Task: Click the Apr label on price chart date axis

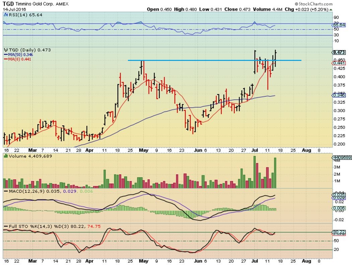Action: (x=89, y=150)
